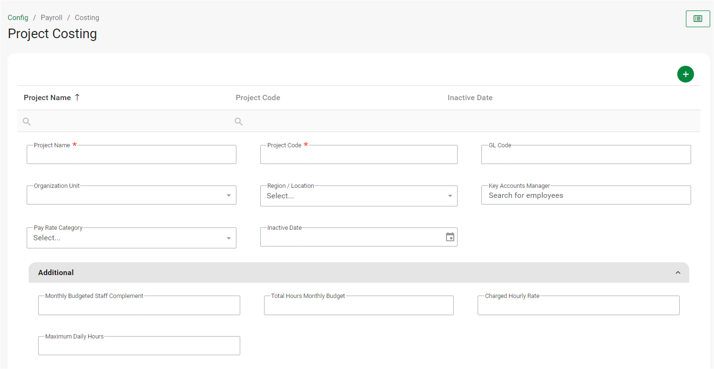Viewport: 714px width, 369px height.
Task: Click the Project Name sort arrow
Action: tap(77, 97)
